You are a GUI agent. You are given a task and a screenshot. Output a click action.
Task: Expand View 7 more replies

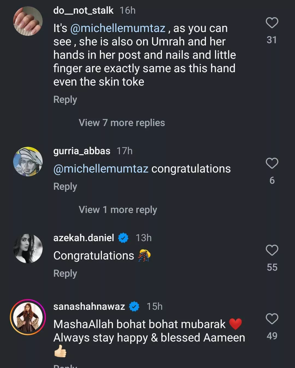(122, 123)
